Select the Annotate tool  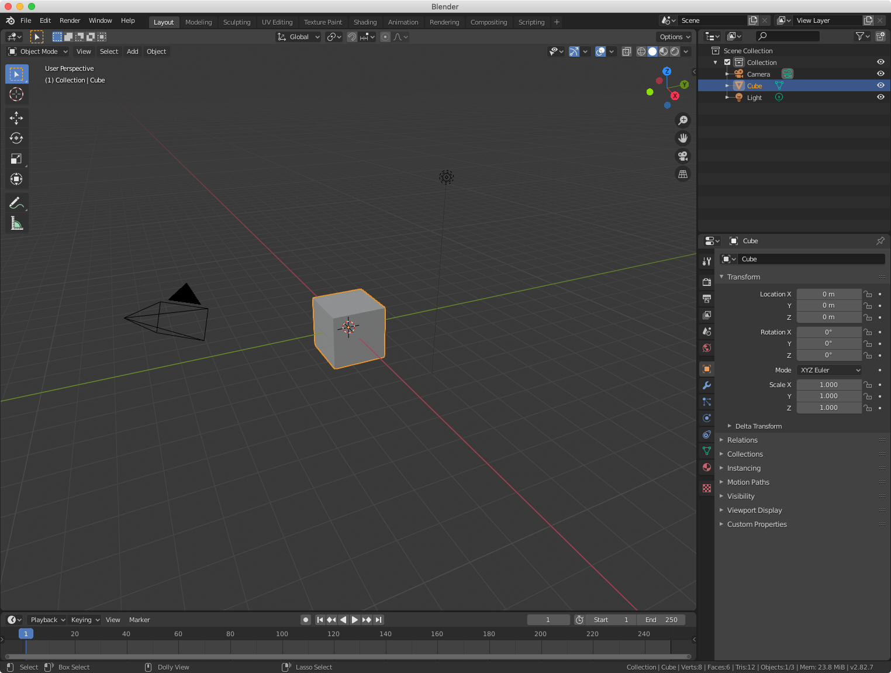[16, 203]
